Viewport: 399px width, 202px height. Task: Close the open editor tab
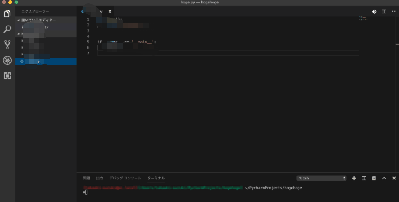click(110, 11)
